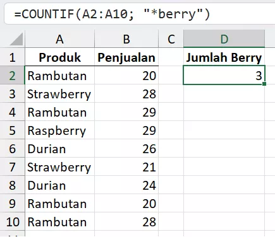The height and width of the screenshot is (237, 275).
Task: Select row 3 header
Action: pos(12,94)
